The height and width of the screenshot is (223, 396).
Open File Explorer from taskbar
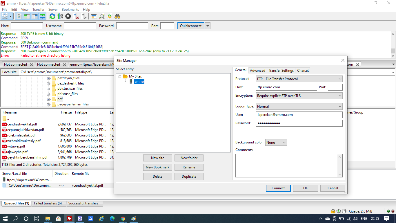pos(48,219)
